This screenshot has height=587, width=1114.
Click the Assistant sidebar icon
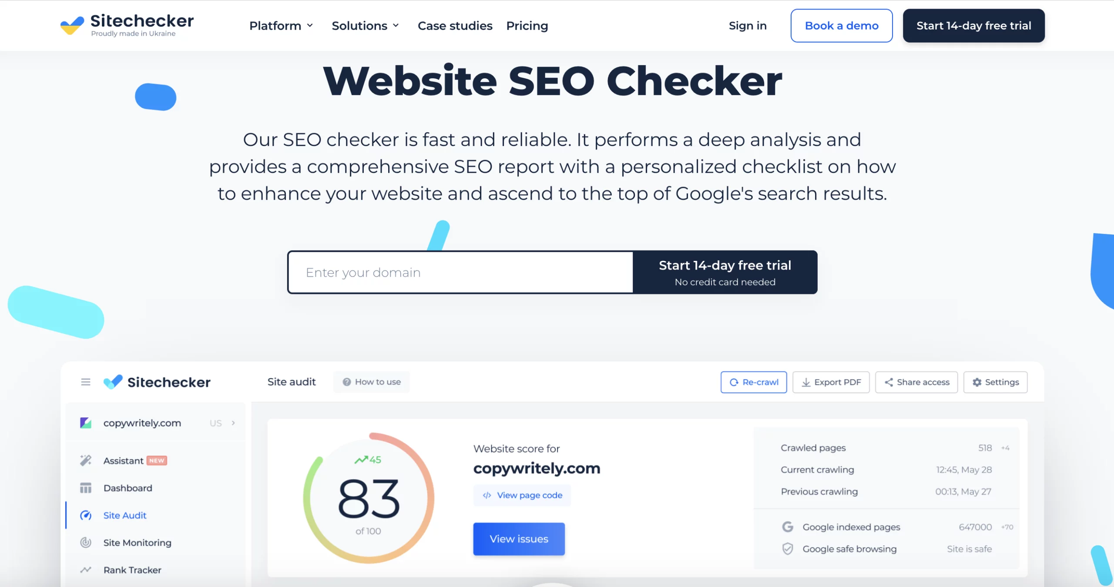86,461
